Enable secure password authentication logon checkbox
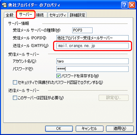The image size is (137, 135). 15,82
